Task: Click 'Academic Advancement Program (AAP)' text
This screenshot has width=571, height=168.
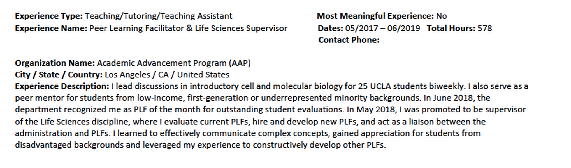Action: tap(174, 63)
